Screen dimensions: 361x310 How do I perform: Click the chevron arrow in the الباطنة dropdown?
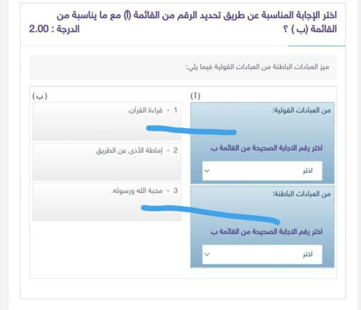click(207, 254)
